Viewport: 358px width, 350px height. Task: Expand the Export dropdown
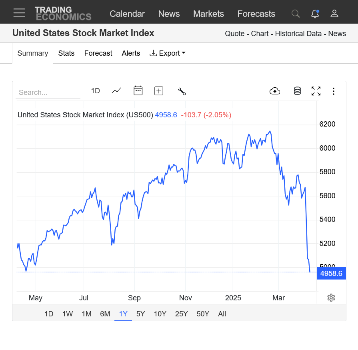[168, 53]
